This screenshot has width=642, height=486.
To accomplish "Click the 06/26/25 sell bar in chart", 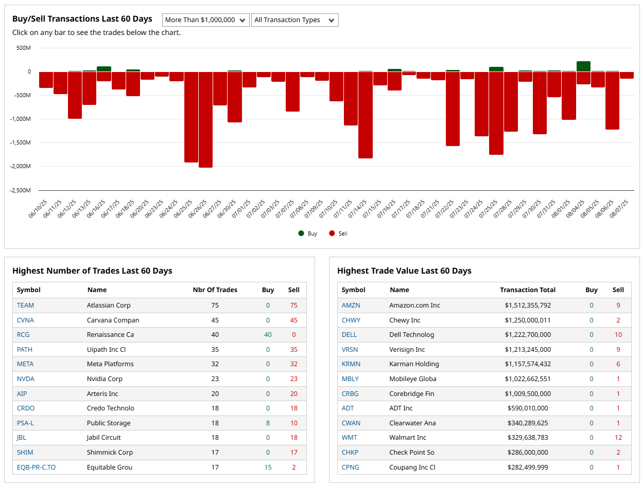I will (x=206, y=119).
